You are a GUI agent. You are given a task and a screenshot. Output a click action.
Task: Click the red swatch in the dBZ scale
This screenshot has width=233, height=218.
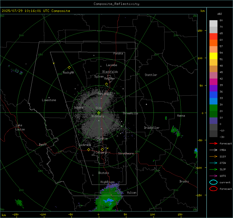coord(213,37)
